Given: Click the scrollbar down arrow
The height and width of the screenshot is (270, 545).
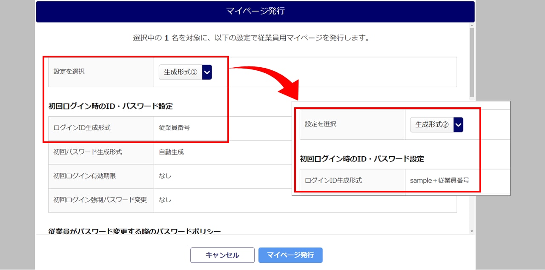Looking at the screenshot, I should [471, 231].
